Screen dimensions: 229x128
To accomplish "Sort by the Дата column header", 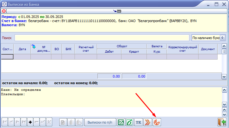I will click(x=22, y=49).
